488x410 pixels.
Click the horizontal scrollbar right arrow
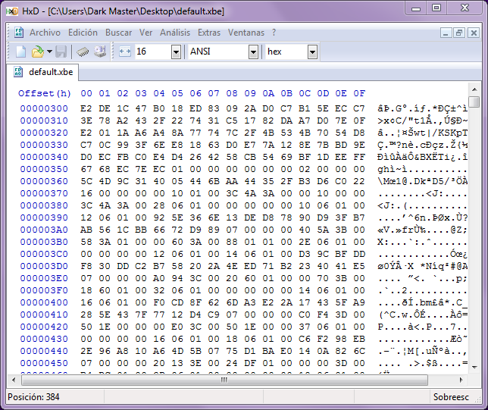[x=461, y=380]
